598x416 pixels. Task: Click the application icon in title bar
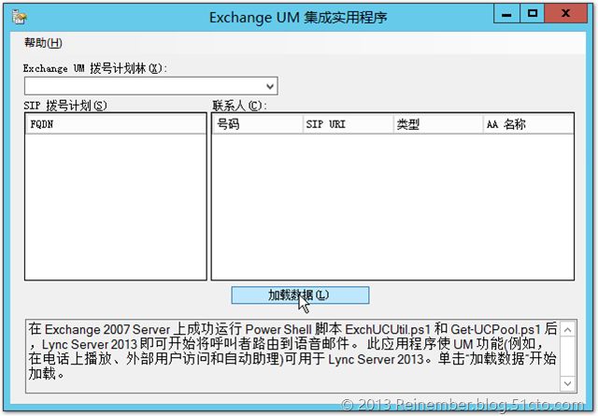pyautogui.click(x=19, y=17)
